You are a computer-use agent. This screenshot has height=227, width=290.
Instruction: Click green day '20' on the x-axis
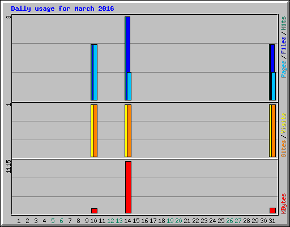point(178,221)
